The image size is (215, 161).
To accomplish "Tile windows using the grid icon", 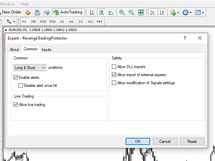I will coord(141,12).
